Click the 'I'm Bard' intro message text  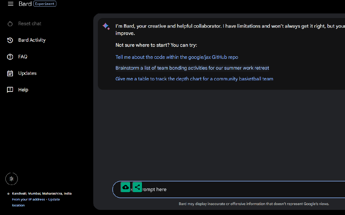click(230, 30)
